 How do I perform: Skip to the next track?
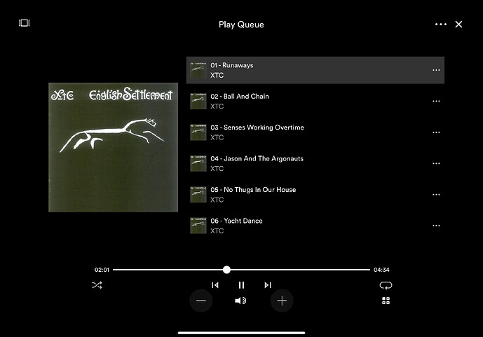tap(267, 285)
